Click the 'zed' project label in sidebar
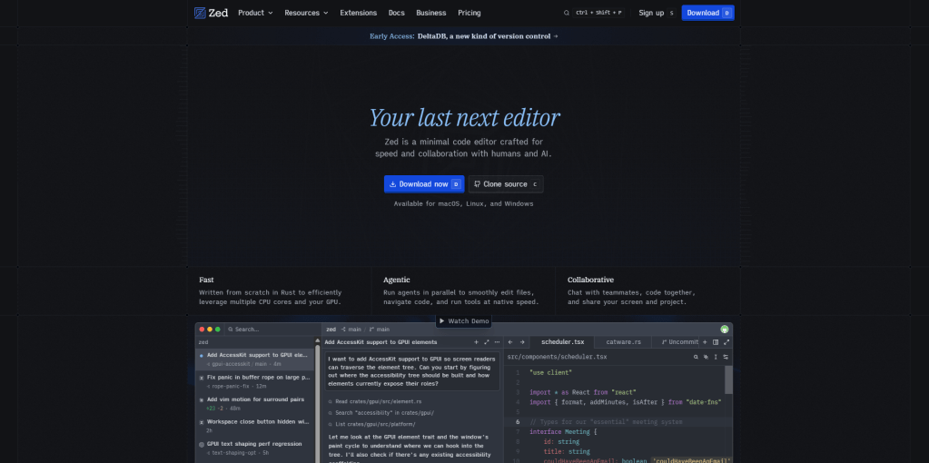The image size is (929, 463). tap(203, 342)
